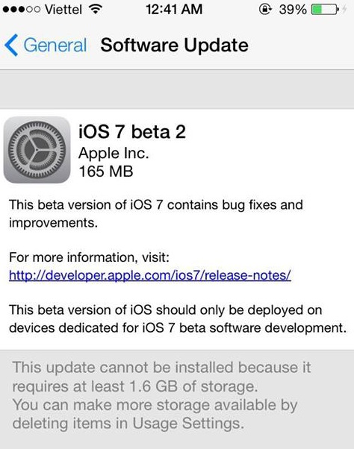Tap the 39% battery percentage
Screen dimensions: 354x449
(293, 10)
